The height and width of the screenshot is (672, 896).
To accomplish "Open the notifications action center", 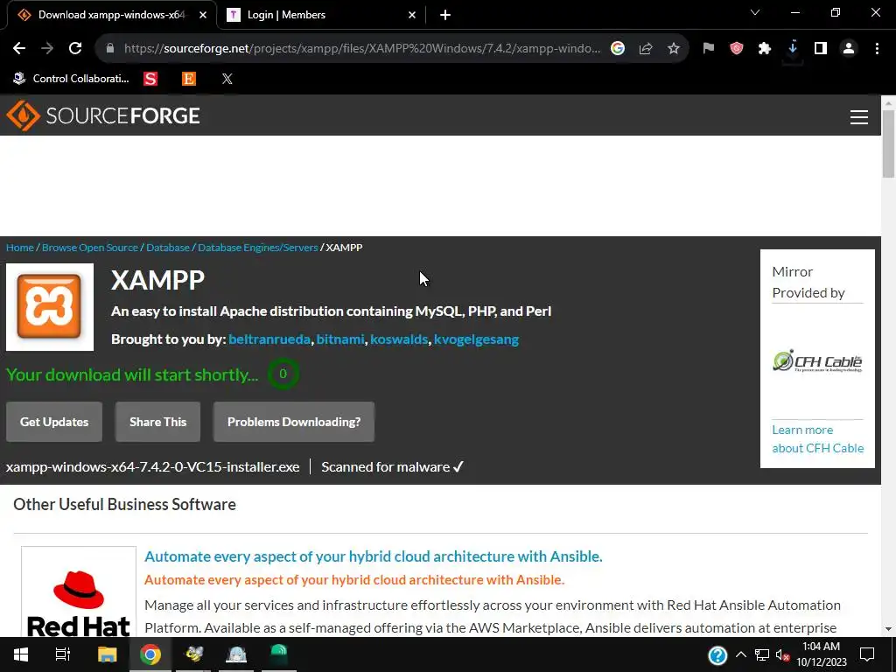I will coord(867,654).
